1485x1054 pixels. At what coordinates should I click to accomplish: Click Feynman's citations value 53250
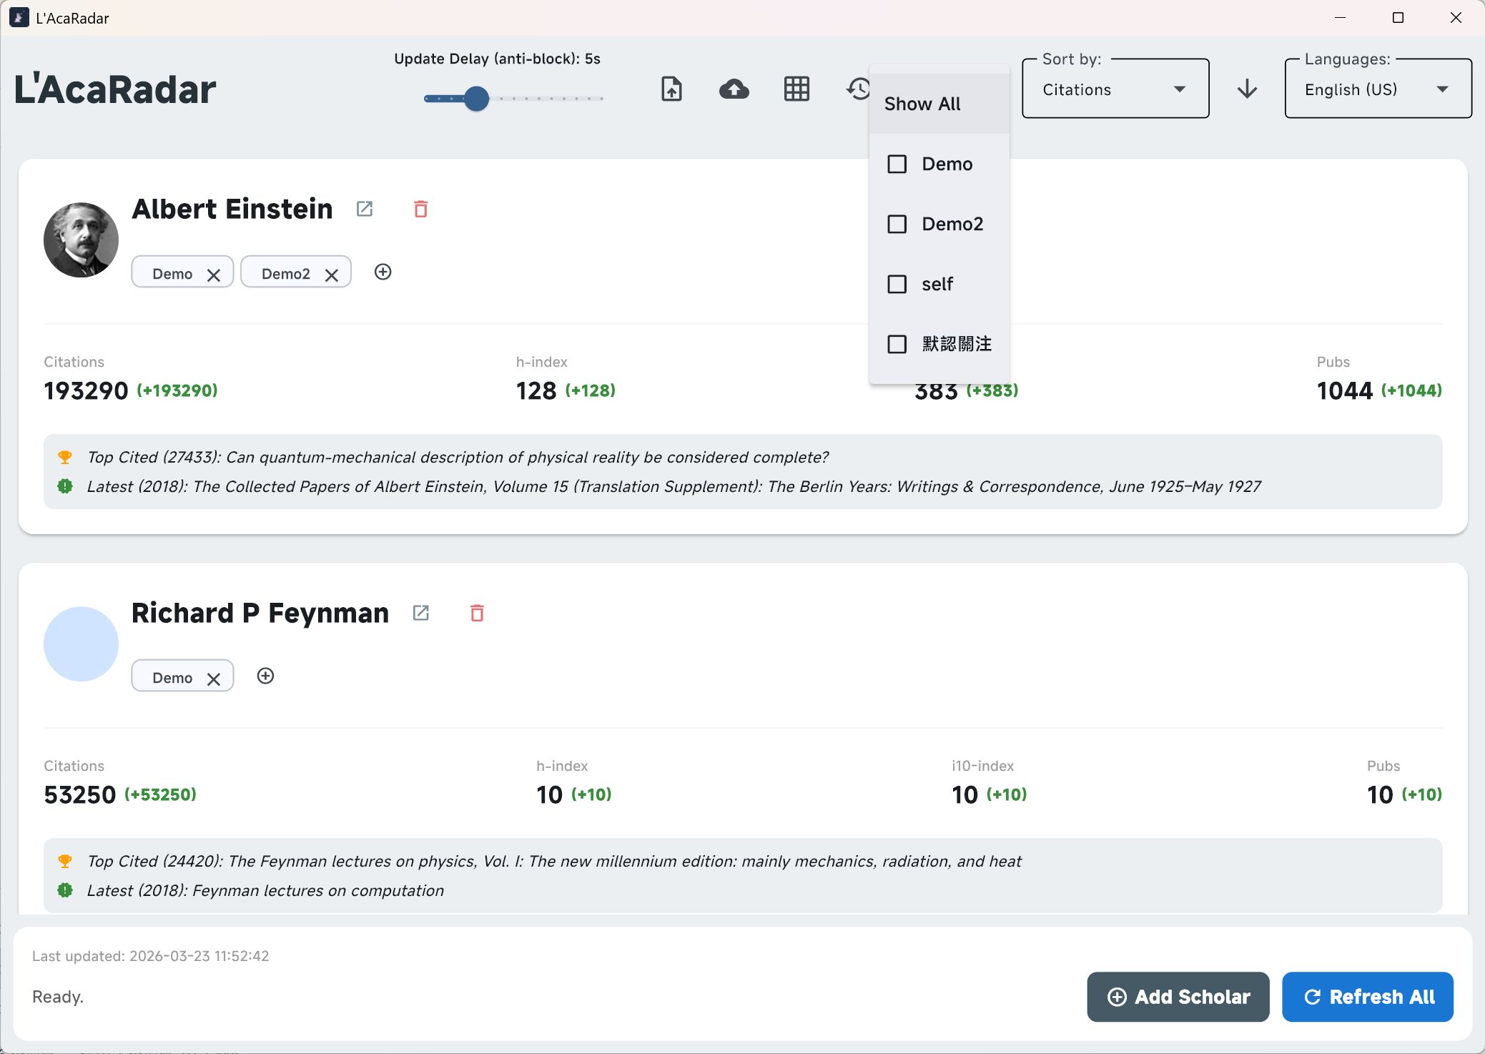tap(80, 794)
